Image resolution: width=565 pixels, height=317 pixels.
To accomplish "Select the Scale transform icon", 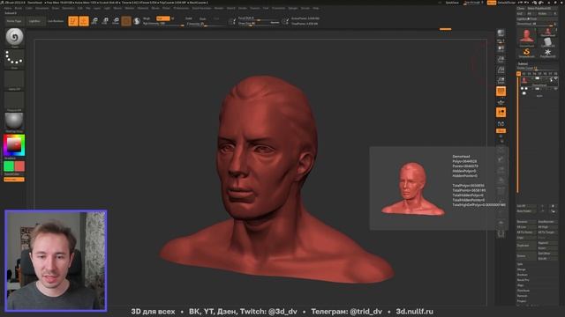I will coord(105,21).
